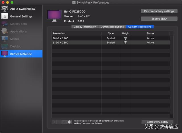This screenshot has height=133, width=182.
Task: Select the Applications sidebar icon
Action: 5,31
